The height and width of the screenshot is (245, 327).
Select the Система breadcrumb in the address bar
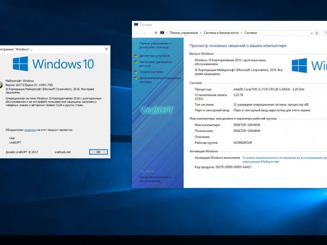(251, 33)
